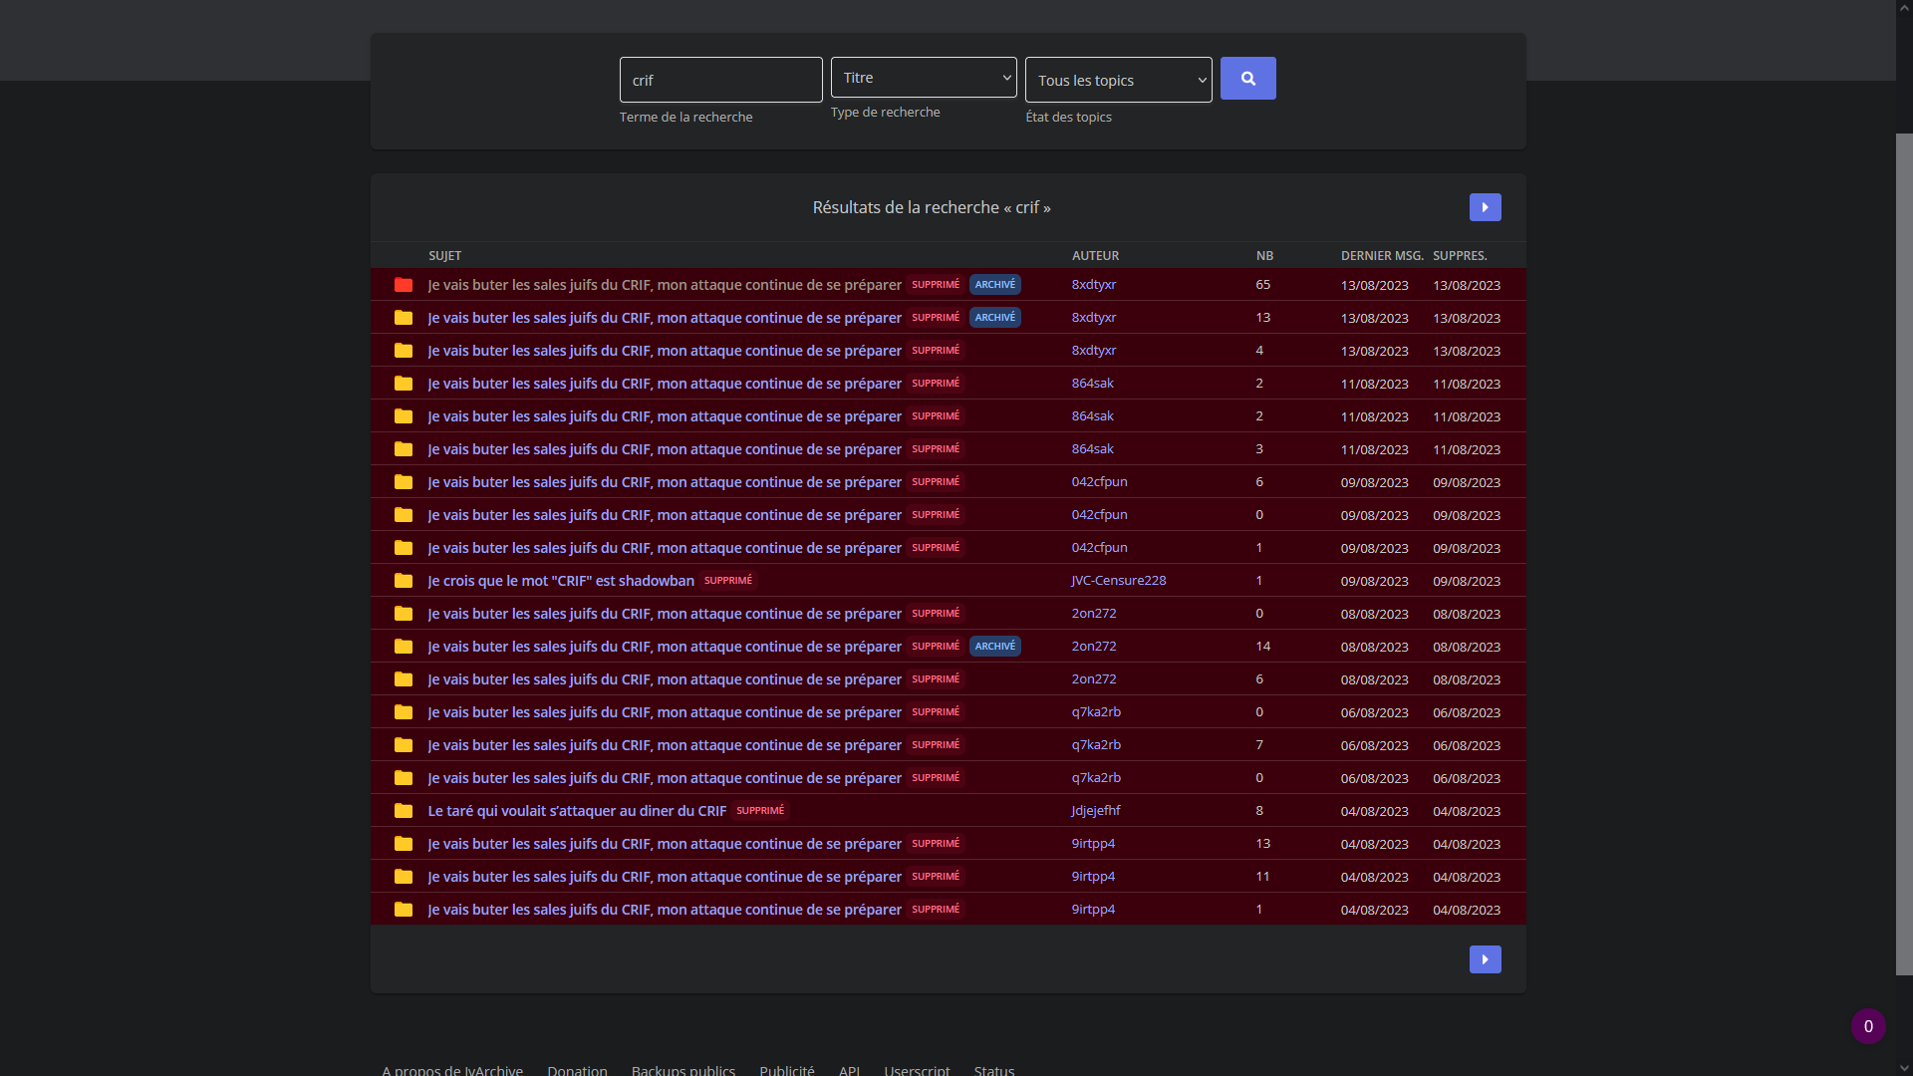
Task: Expand the Tous les topics dropdown
Action: (x=1118, y=80)
